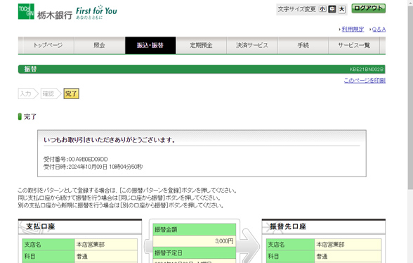Set font size to medium (中)

[332, 9]
